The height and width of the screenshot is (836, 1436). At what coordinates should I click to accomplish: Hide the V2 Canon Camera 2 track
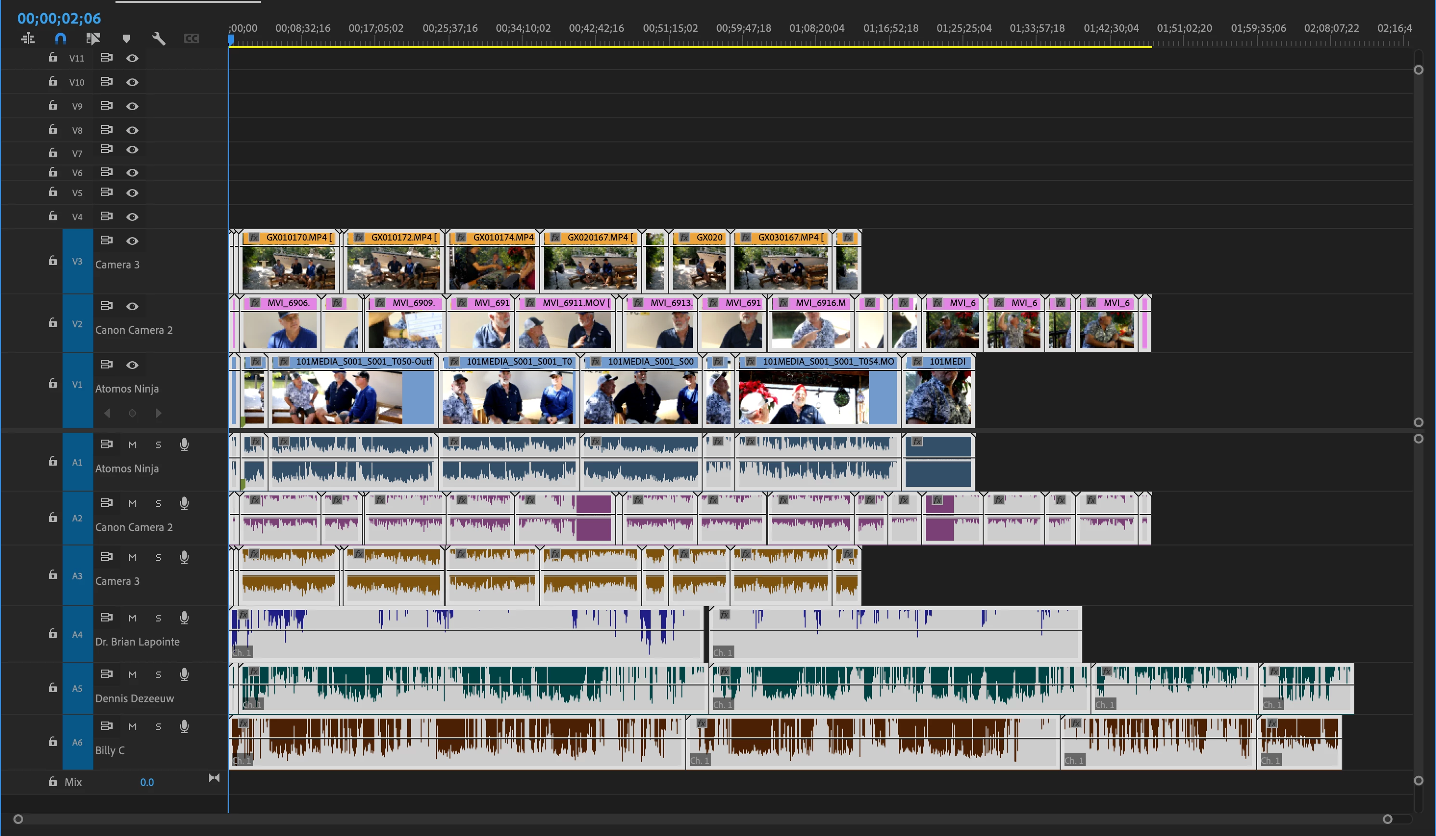pyautogui.click(x=132, y=306)
